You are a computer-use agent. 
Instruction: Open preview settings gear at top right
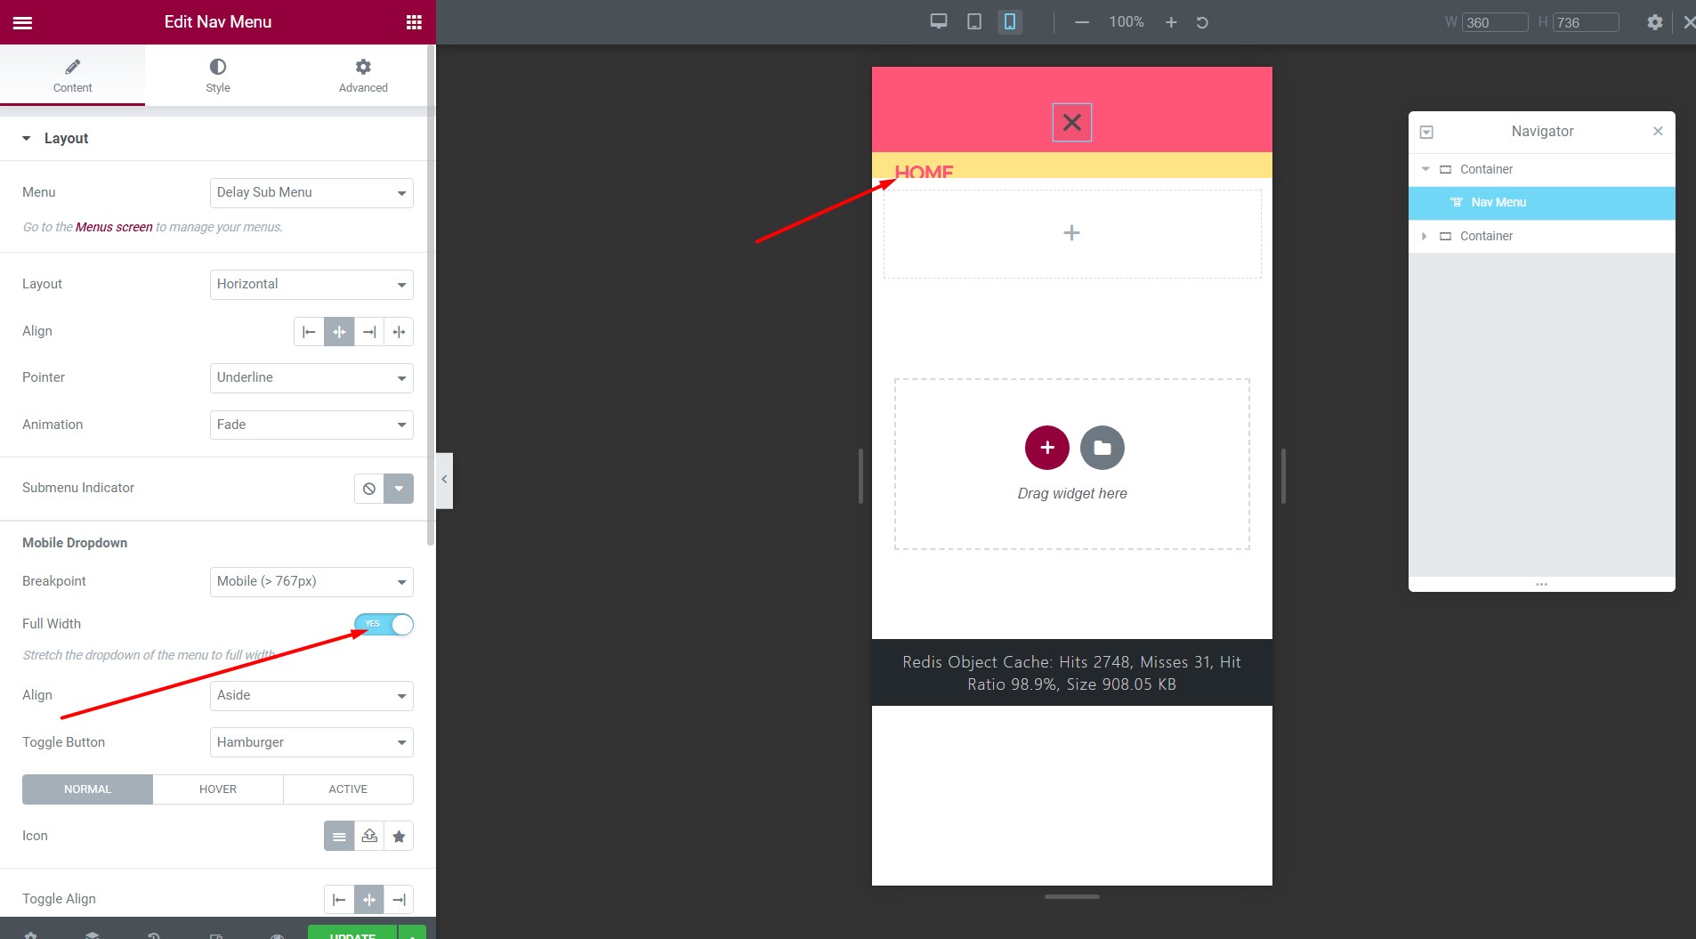[1654, 21]
